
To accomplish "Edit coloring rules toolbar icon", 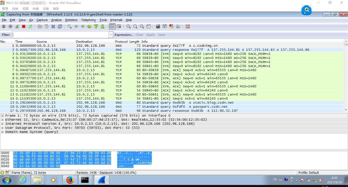I will pos(171,26).
